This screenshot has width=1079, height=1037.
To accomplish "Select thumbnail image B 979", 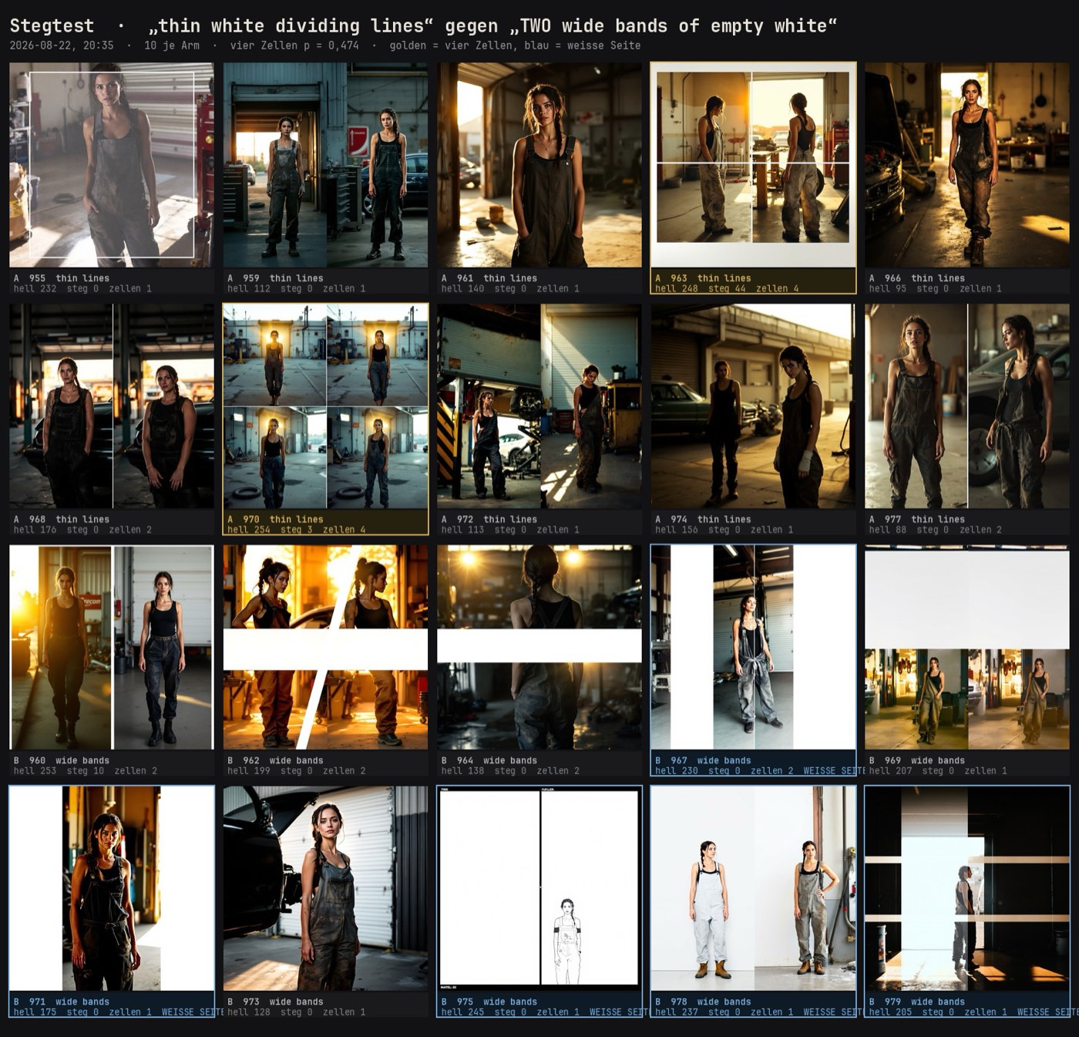I will pos(967,889).
